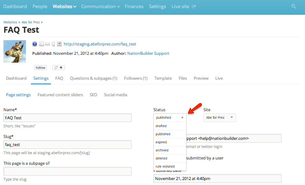
Task: Choose published option in Status list
Action: click(x=170, y=134)
